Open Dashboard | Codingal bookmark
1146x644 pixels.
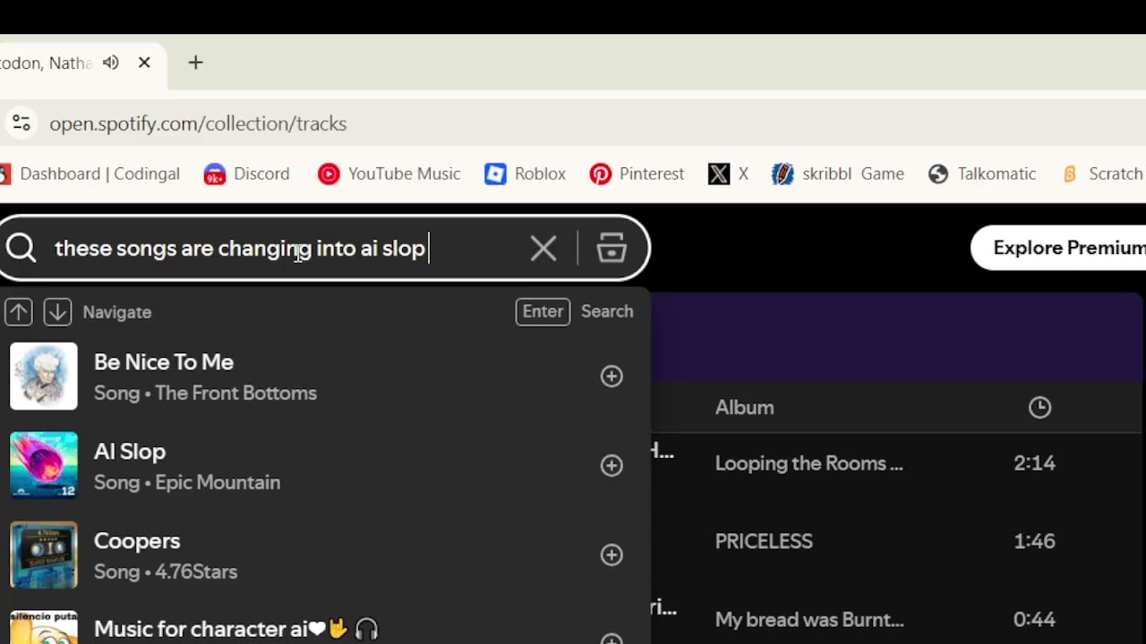click(90, 174)
